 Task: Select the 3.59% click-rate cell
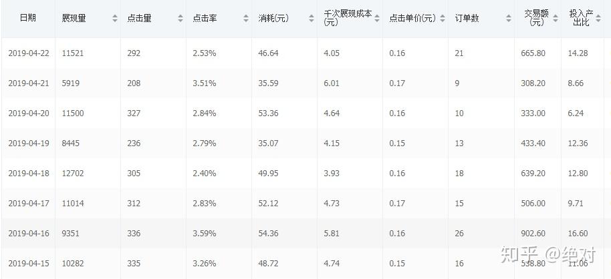click(x=204, y=234)
